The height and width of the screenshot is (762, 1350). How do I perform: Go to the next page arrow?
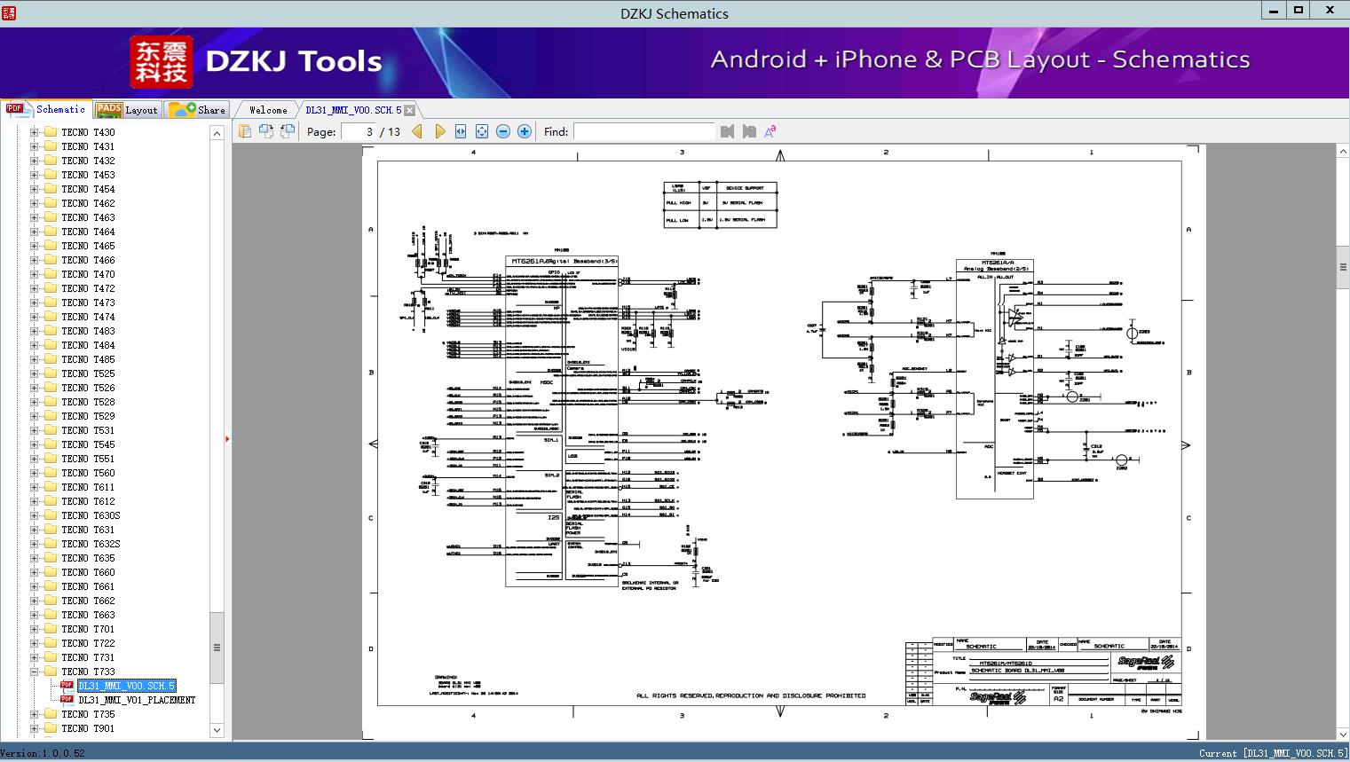coord(440,131)
